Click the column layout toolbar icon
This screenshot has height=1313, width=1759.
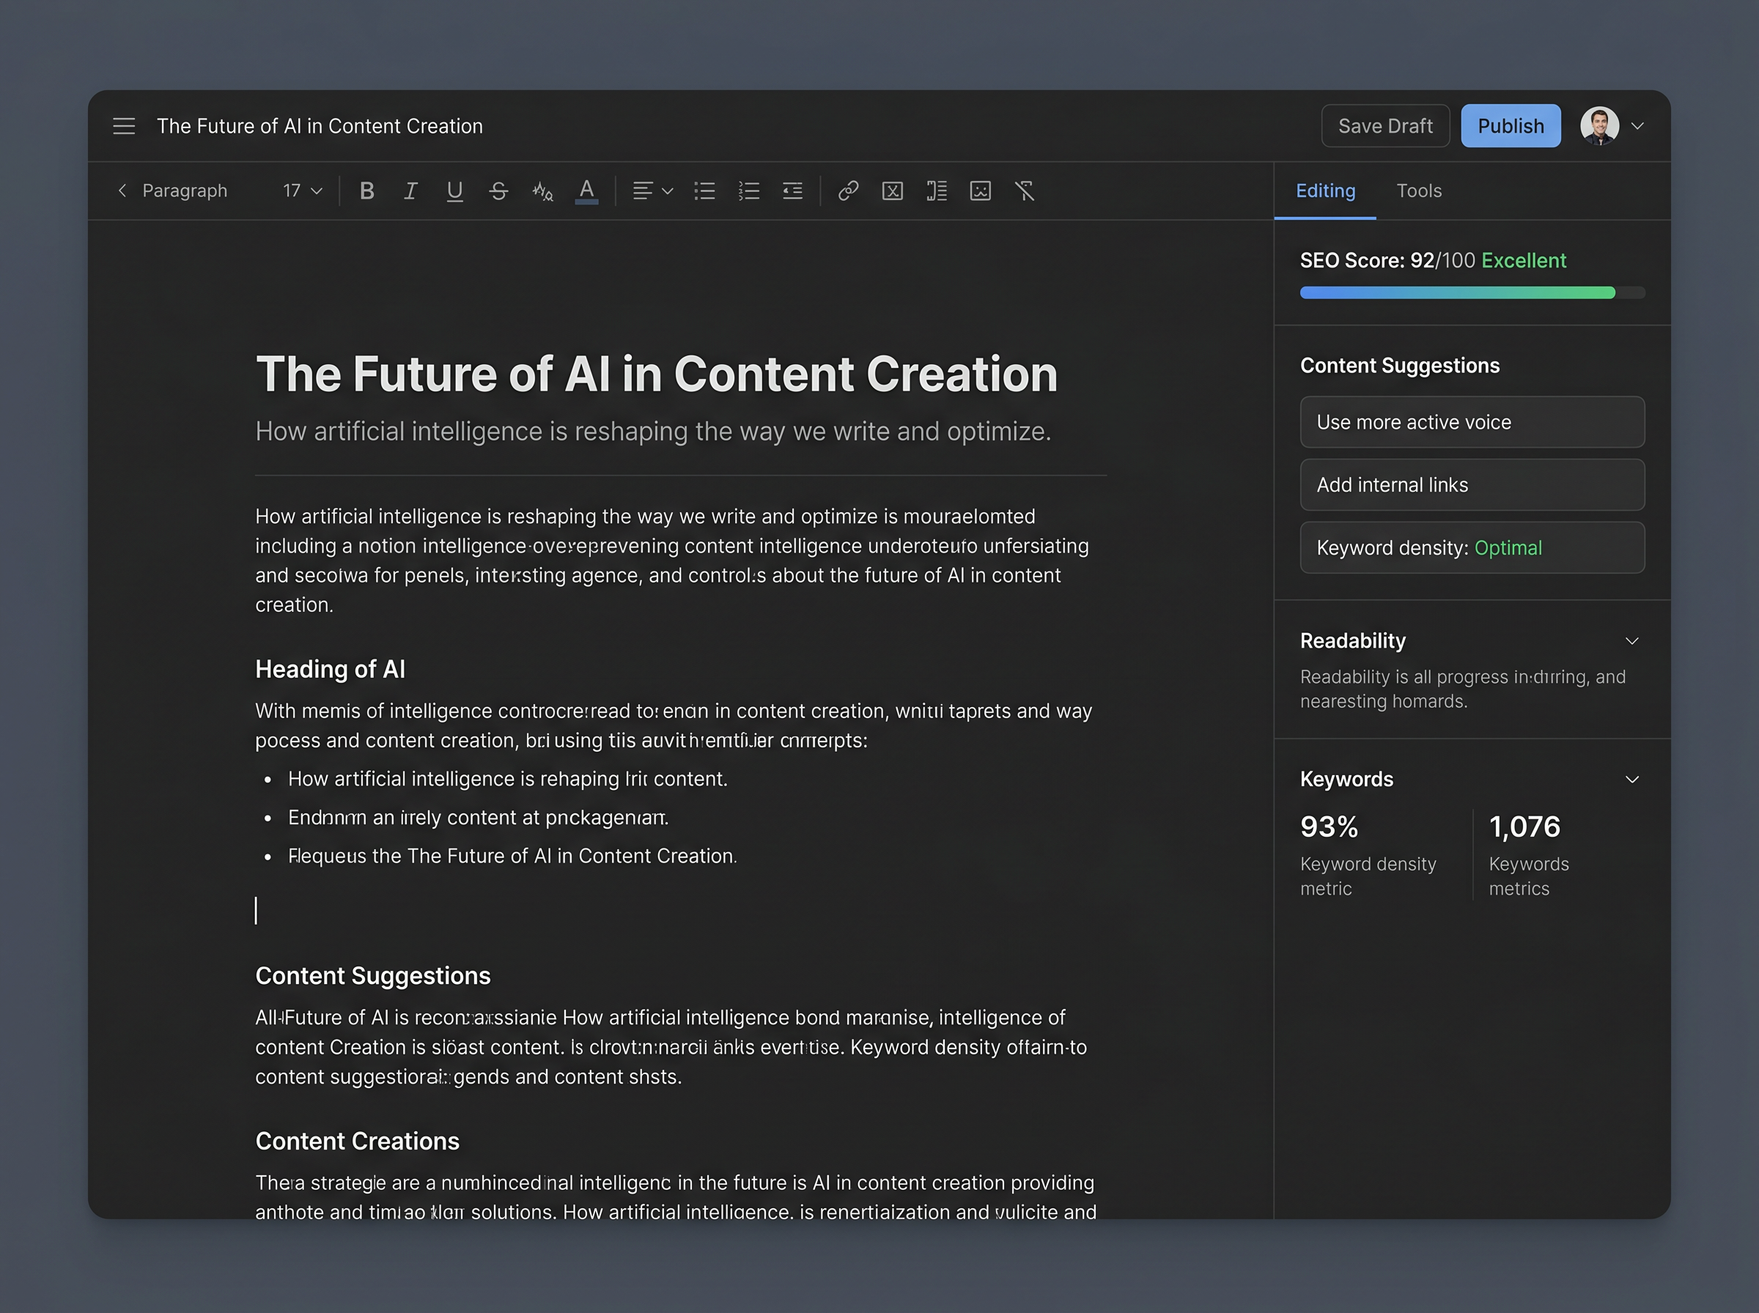[937, 191]
